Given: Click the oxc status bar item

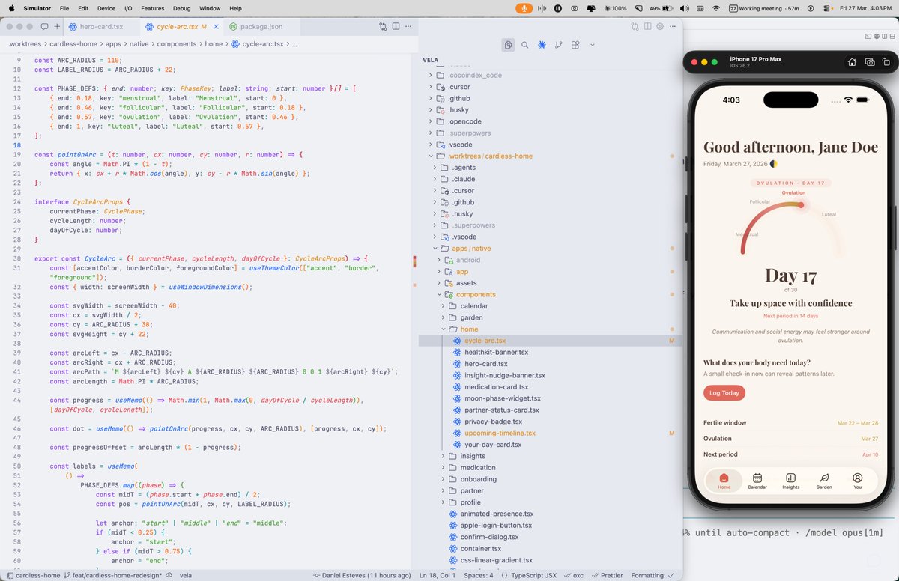Looking at the screenshot, I should click(574, 575).
